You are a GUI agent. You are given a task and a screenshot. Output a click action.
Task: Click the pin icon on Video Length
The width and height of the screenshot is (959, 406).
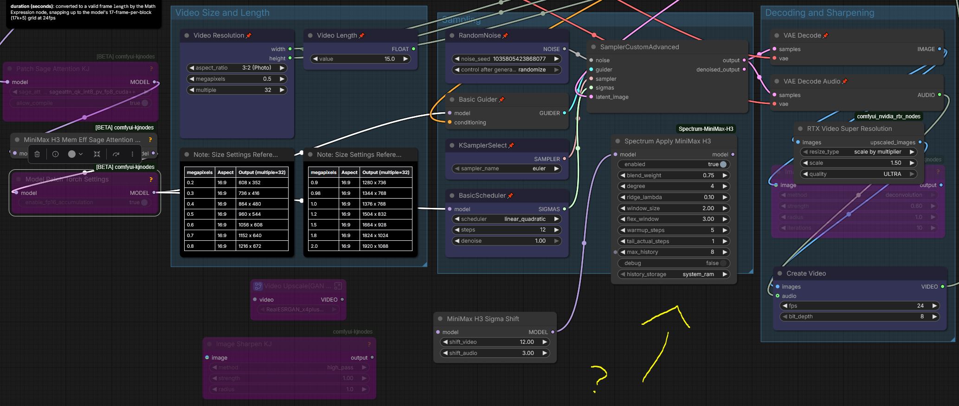(x=361, y=36)
